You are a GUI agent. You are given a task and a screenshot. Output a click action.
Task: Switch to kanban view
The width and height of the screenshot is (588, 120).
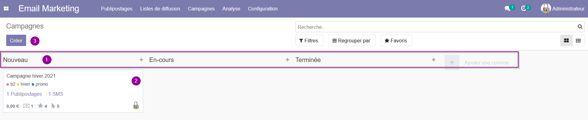pyautogui.click(x=566, y=41)
